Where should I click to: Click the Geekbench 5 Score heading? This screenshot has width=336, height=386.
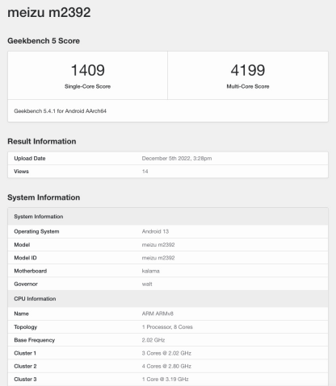[44, 41]
